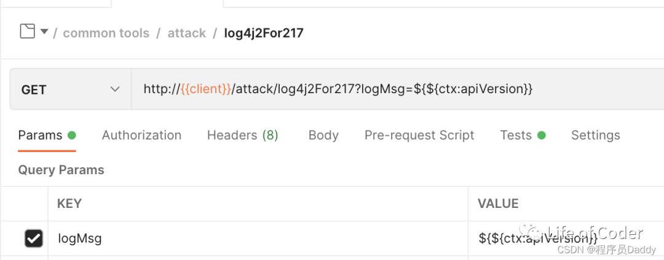Open the Pre-request Script tab
Viewport: 664px width, 260px height.
[419, 135]
